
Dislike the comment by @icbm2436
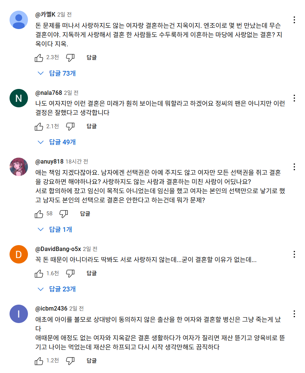(70, 361)
